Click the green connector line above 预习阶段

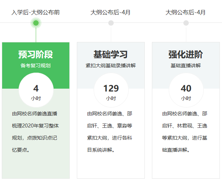[x=36, y=35]
